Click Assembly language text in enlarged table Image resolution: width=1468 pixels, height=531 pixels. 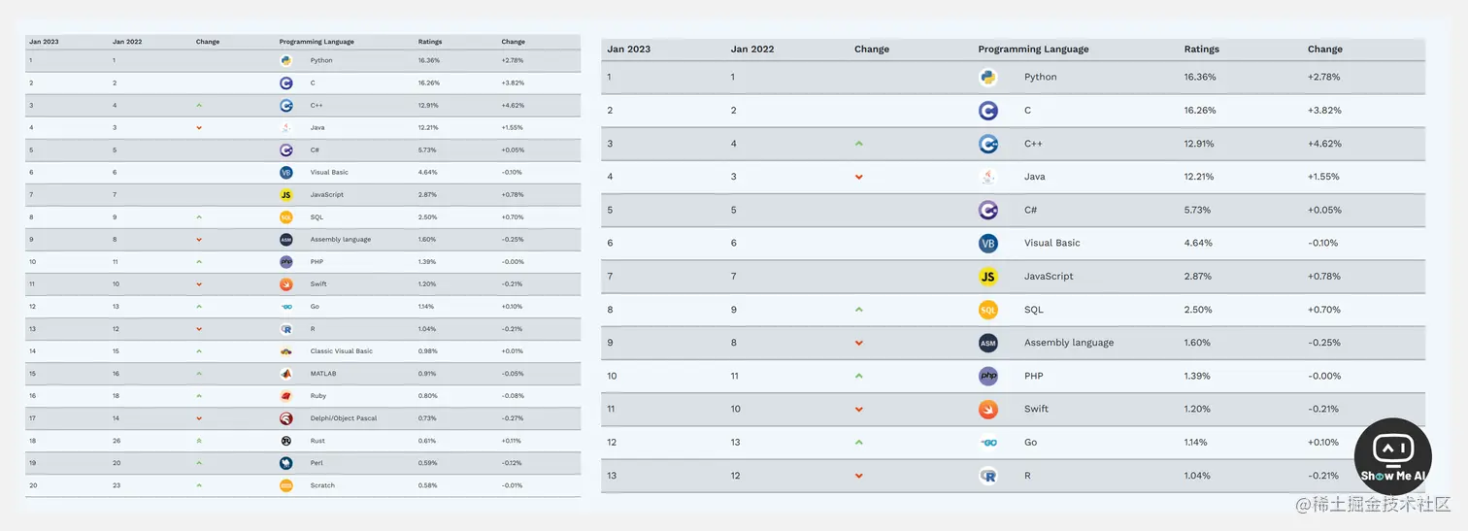[1069, 343]
